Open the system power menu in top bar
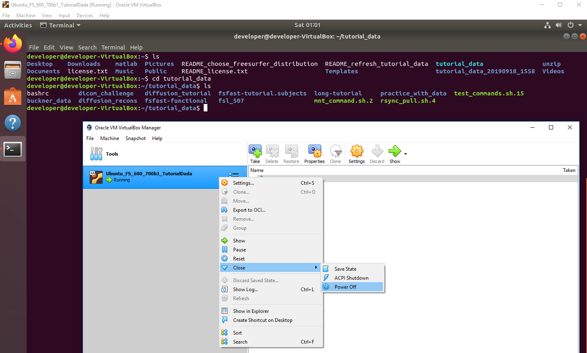This screenshot has width=587, height=353. (571, 25)
